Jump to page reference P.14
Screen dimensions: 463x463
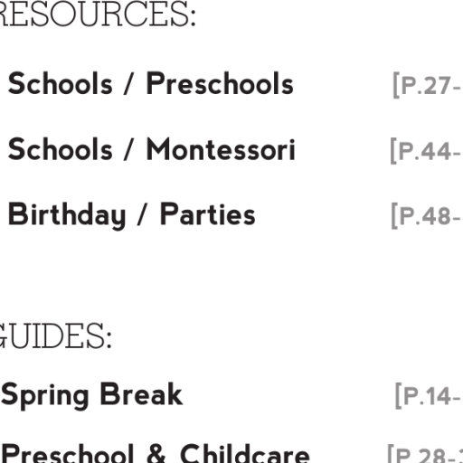pyautogui.click(x=428, y=396)
